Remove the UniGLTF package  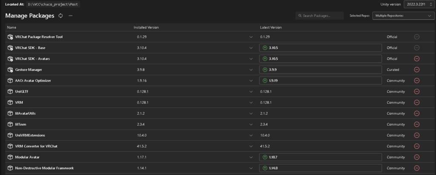(416, 91)
